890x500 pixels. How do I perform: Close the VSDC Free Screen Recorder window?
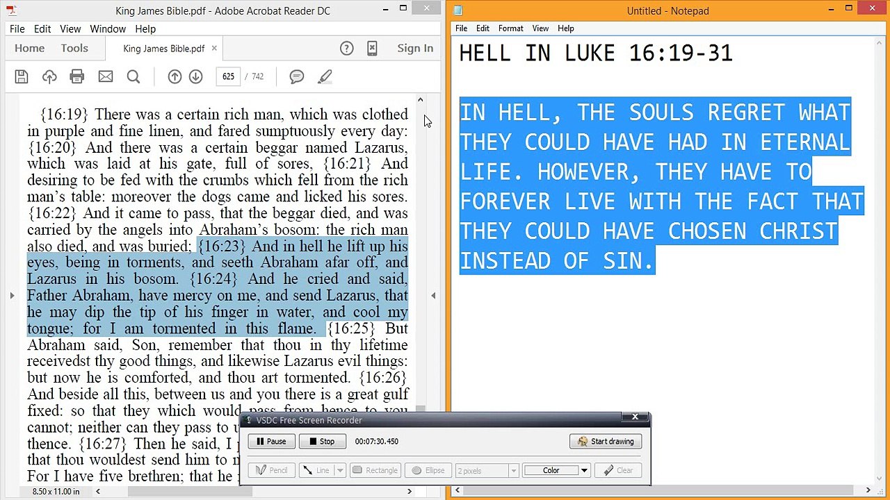[x=634, y=417]
